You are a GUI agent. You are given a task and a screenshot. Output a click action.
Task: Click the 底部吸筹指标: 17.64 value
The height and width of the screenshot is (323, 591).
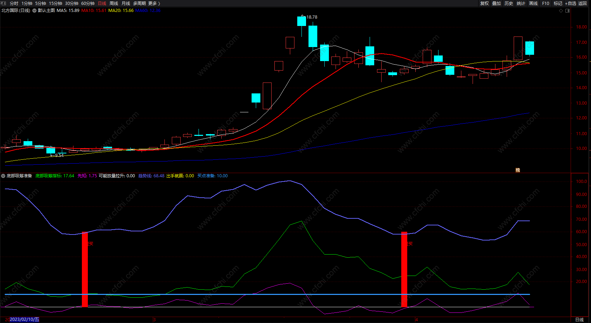click(55, 176)
